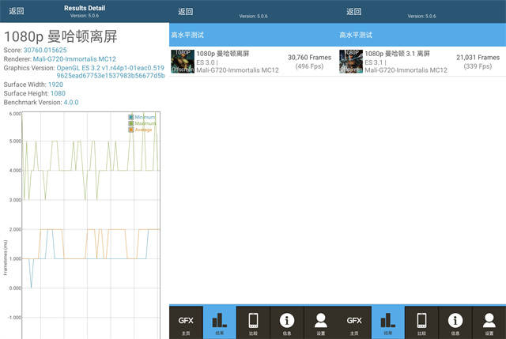Click the 21,031 Frames value
Screen dimensions: 506x339
coord(478,58)
